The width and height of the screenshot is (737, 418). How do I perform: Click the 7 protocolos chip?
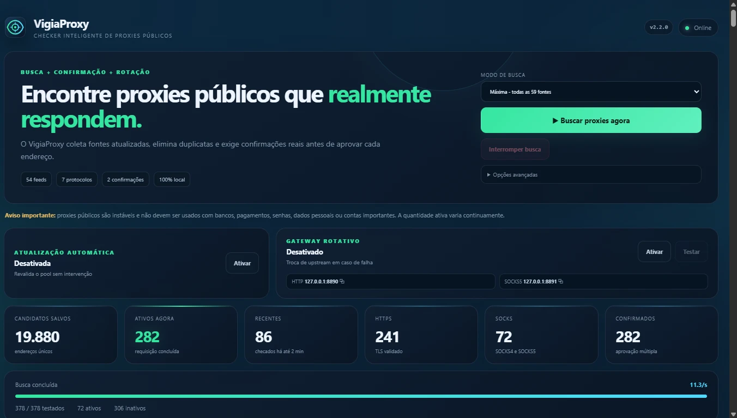tap(77, 180)
